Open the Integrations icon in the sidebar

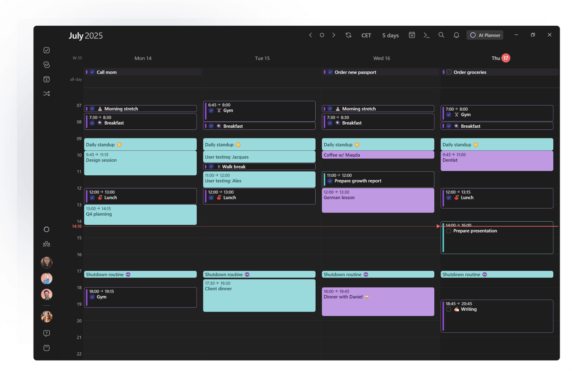(46, 65)
